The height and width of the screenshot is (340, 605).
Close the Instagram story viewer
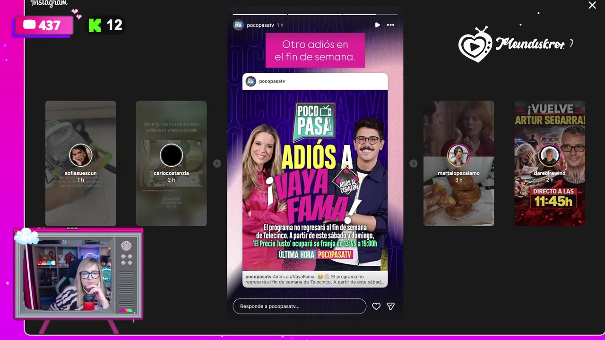(592, 5)
